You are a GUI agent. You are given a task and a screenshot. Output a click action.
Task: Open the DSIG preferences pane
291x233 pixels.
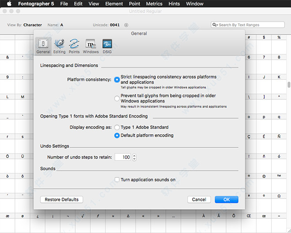(x=107, y=46)
